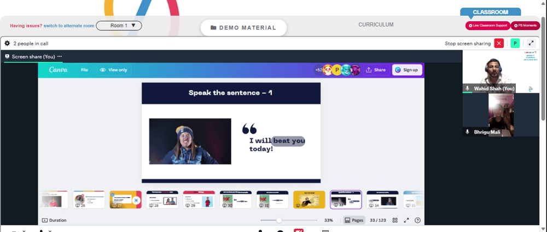Adjust the zoom slider handle
The height and width of the screenshot is (232, 547).
tap(279, 220)
